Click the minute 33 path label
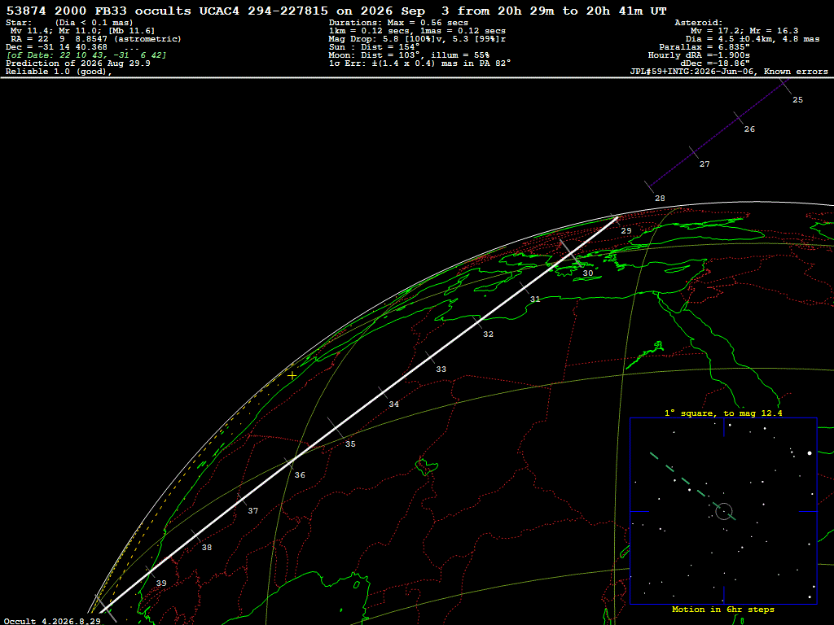The image size is (834, 625). pyautogui.click(x=441, y=369)
